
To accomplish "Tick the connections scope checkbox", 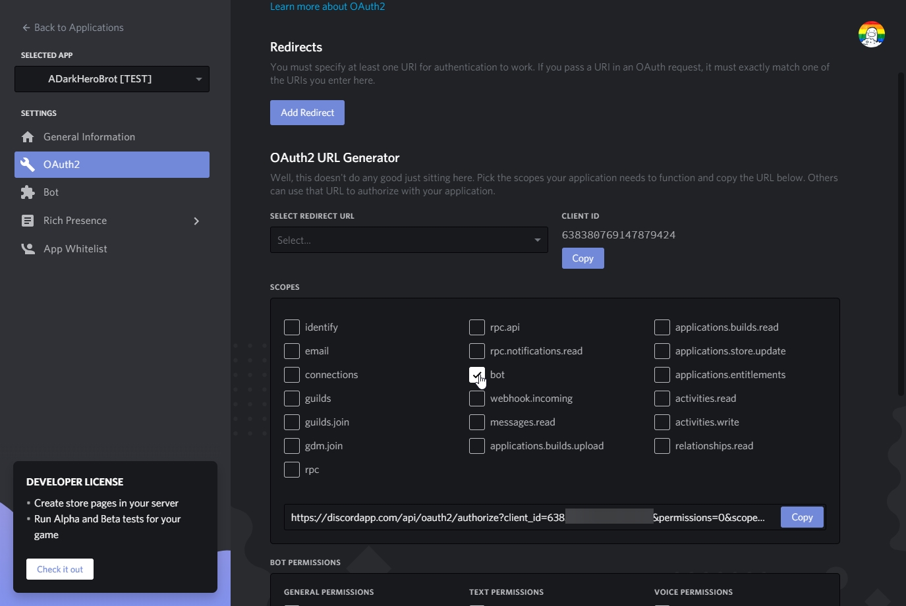I will [292, 375].
